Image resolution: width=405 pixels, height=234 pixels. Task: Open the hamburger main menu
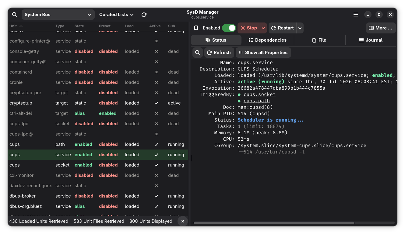coord(356,15)
